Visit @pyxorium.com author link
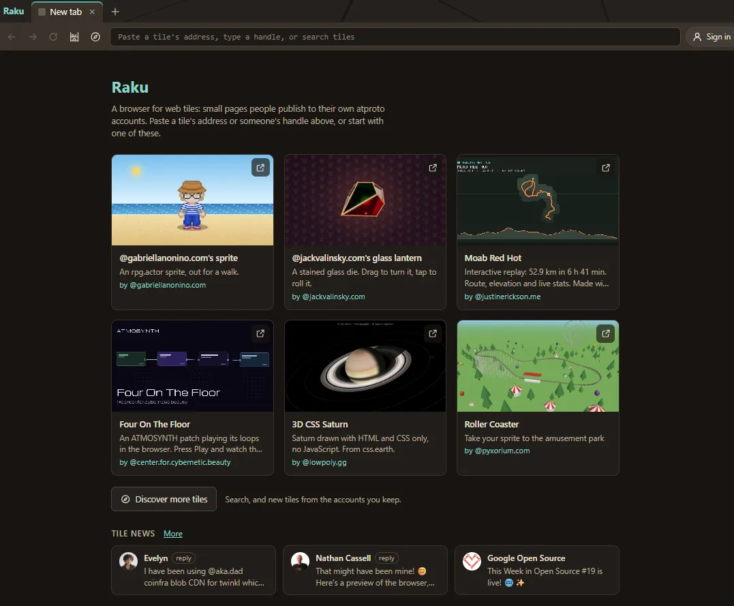The image size is (734, 606). [502, 451]
